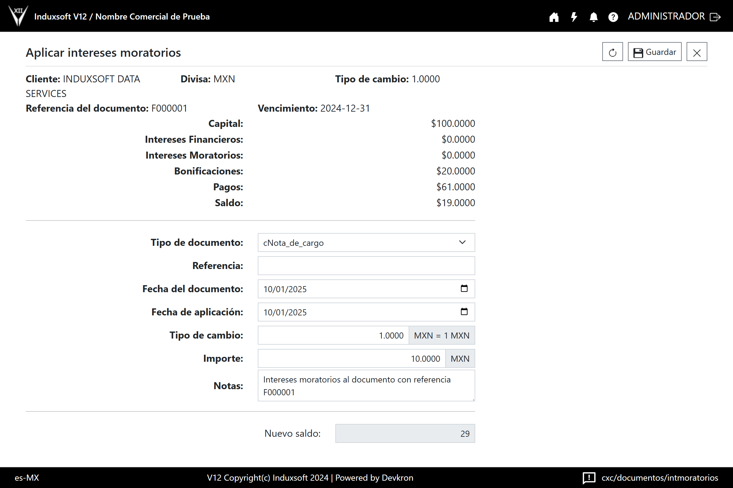
Task: Click the Capital value $100.0000
Action: 453,123
